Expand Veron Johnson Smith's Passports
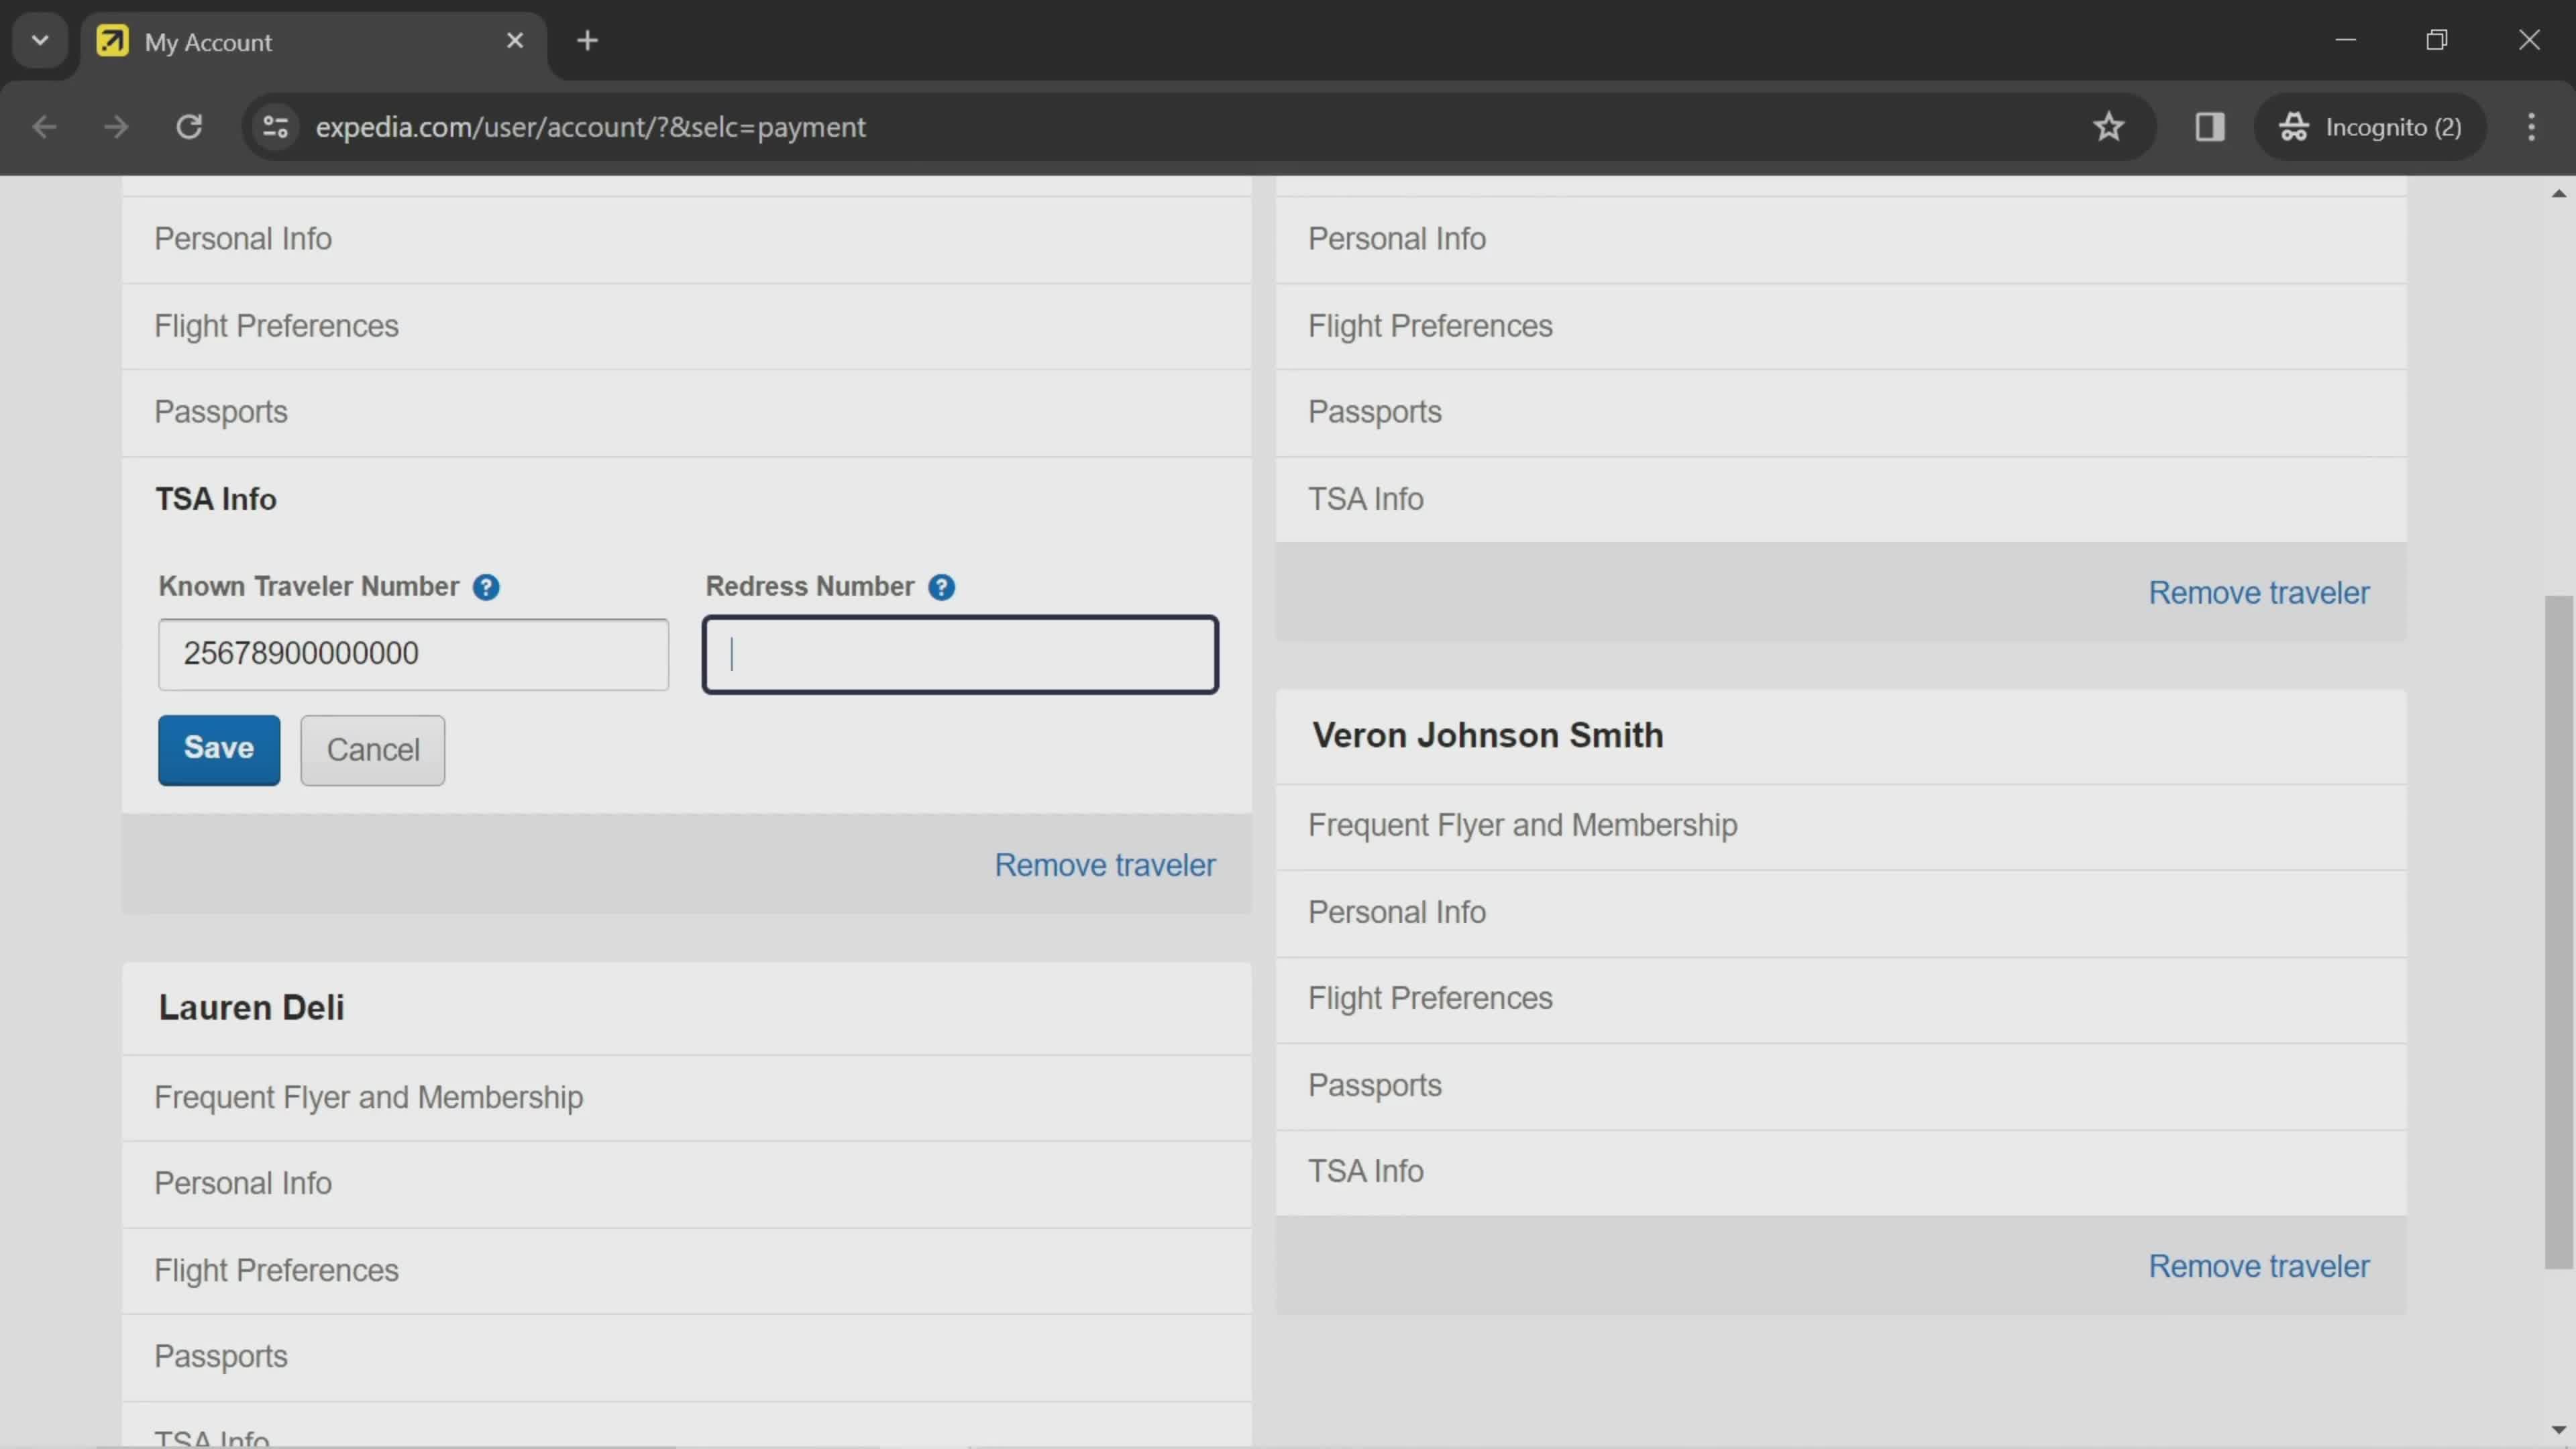The height and width of the screenshot is (1449, 2576). [1841, 1086]
